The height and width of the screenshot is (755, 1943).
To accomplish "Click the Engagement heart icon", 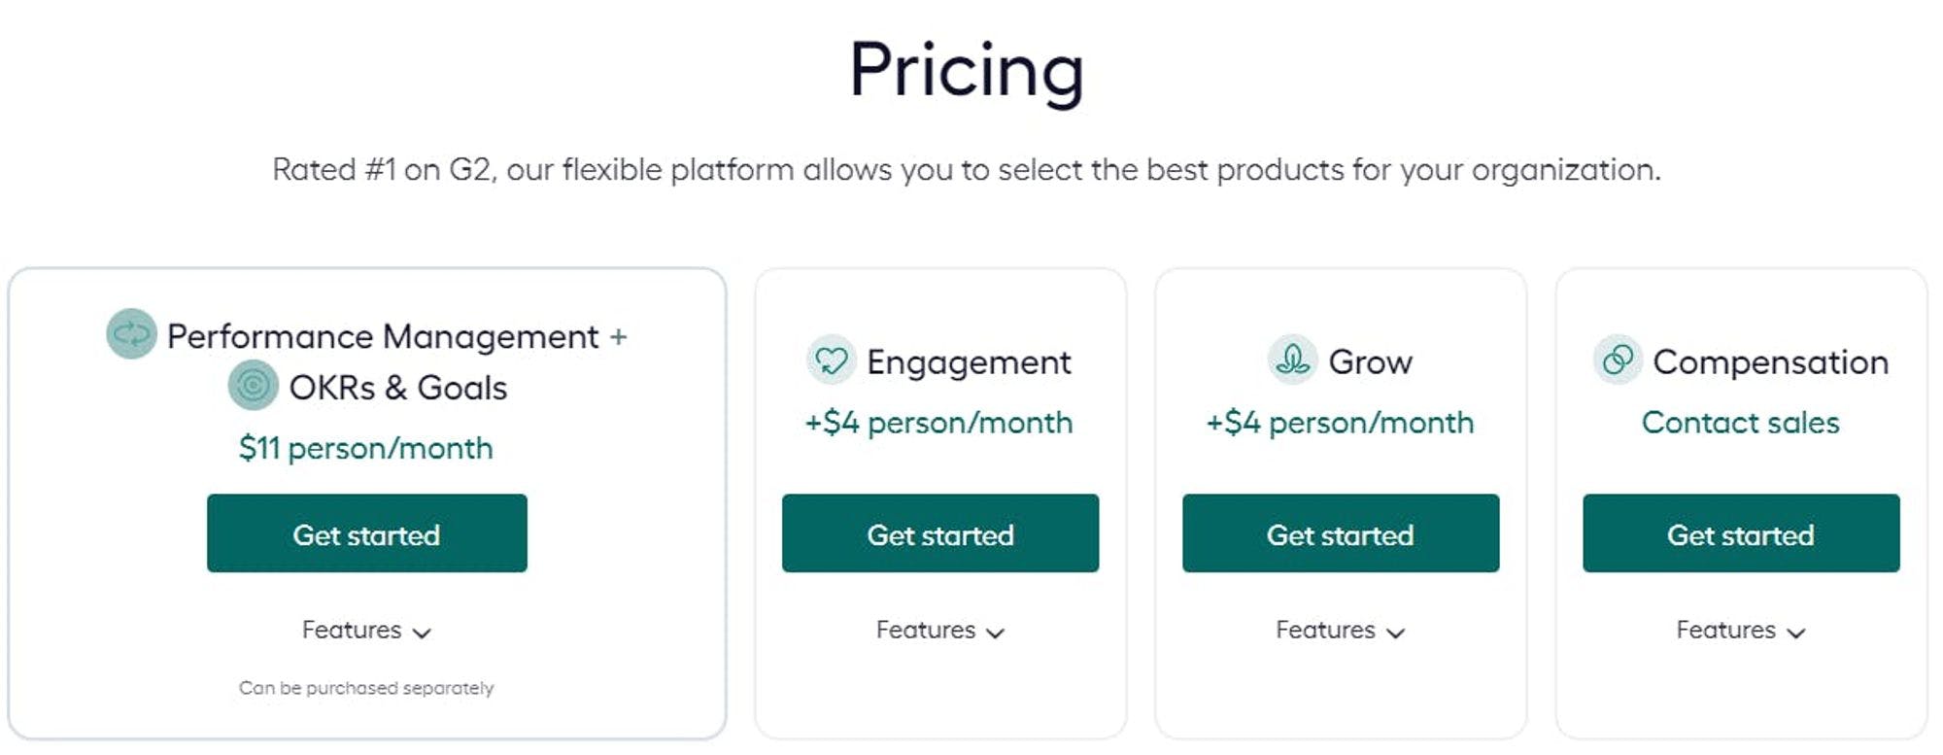I will [x=831, y=360].
